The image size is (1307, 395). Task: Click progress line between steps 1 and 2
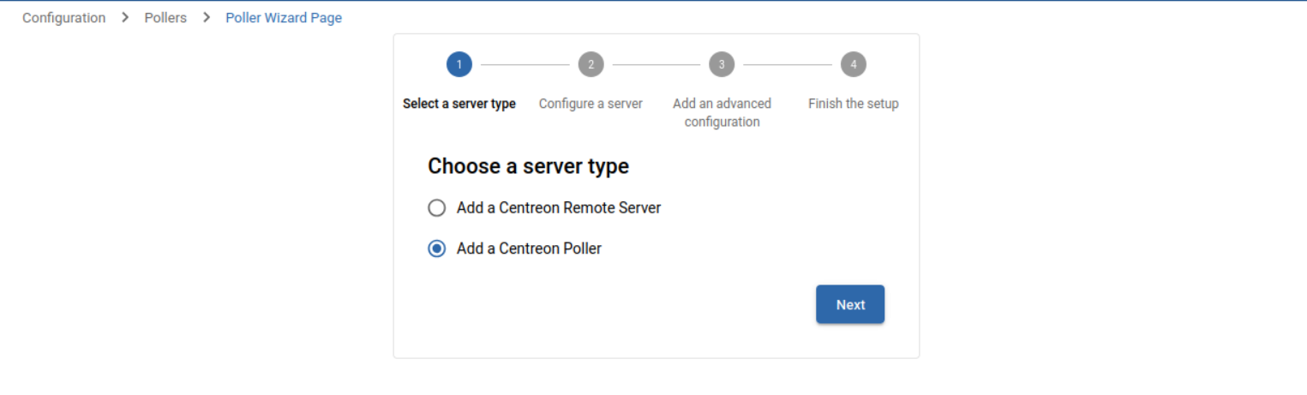[525, 64]
